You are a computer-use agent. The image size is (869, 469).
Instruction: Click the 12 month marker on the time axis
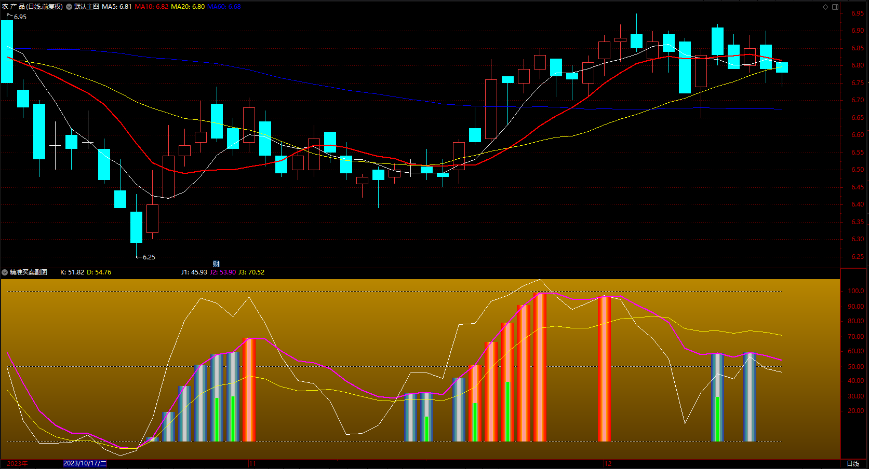tap(608, 464)
